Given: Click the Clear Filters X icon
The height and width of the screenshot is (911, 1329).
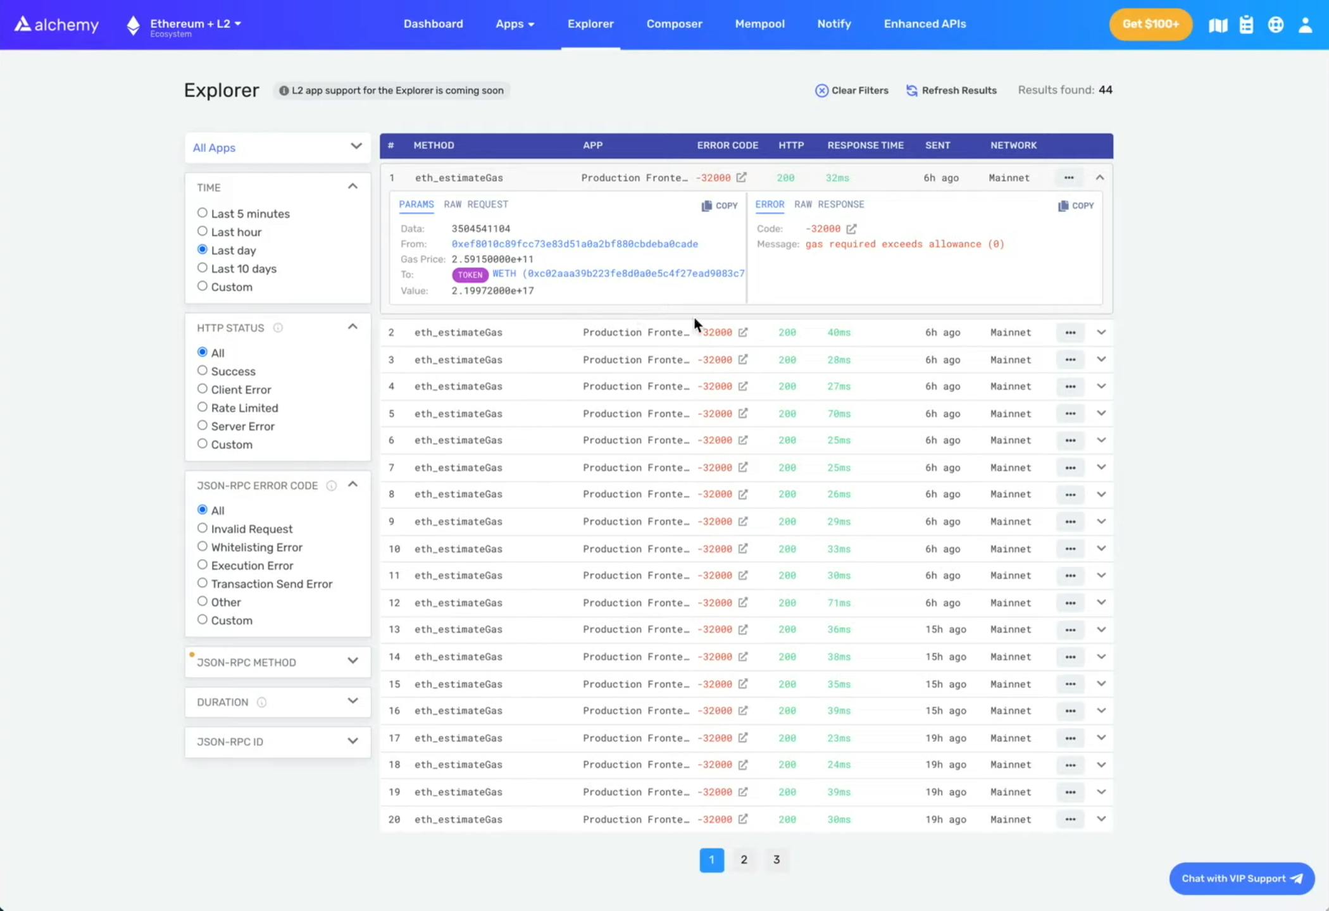Looking at the screenshot, I should point(821,90).
